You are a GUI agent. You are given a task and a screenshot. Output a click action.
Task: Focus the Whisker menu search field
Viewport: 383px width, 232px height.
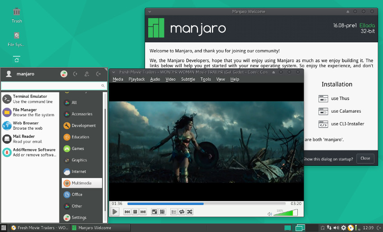pos(54,86)
